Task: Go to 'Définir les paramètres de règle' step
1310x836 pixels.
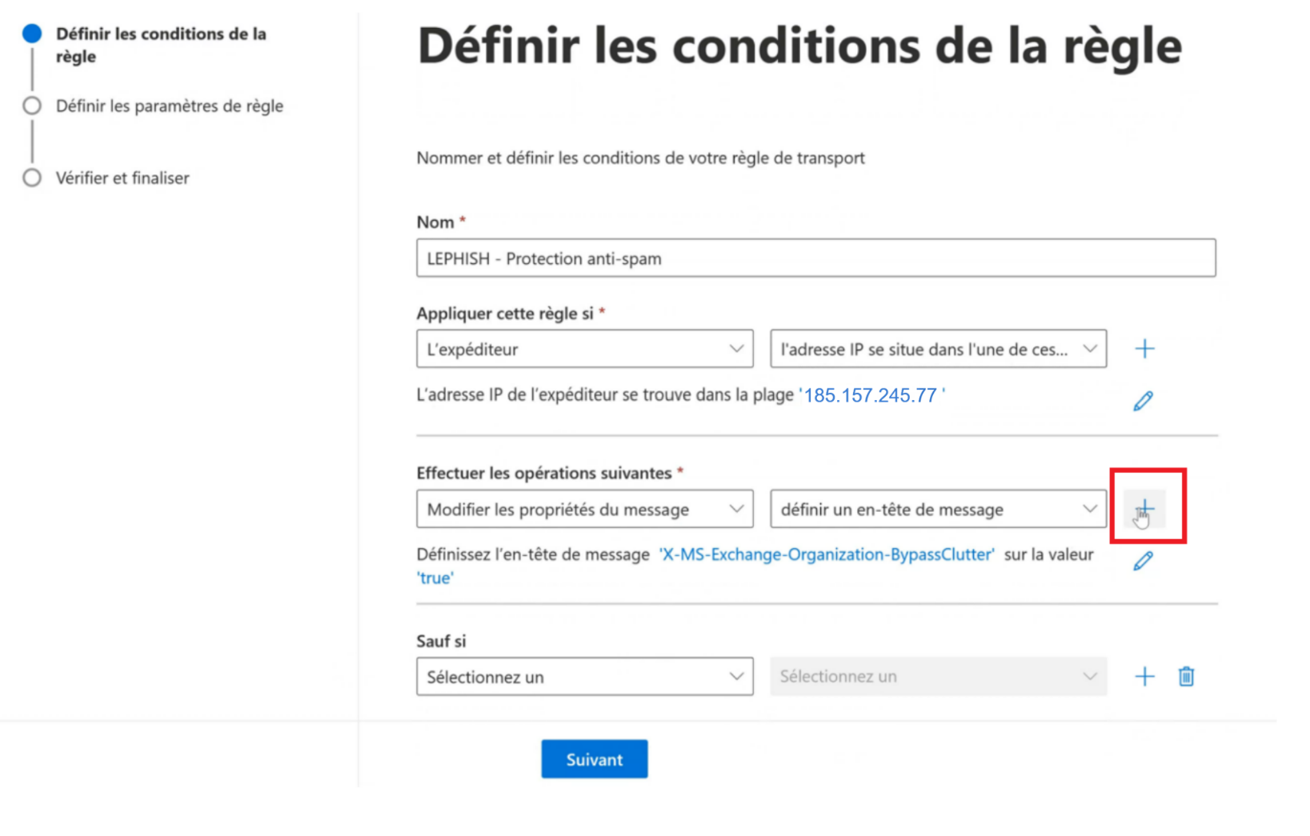Action: pos(169,106)
